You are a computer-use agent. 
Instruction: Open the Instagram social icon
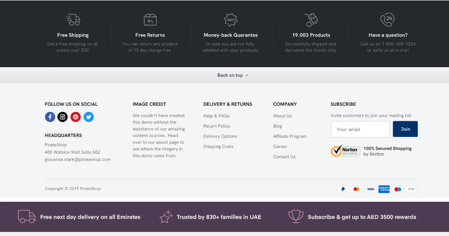(x=63, y=117)
